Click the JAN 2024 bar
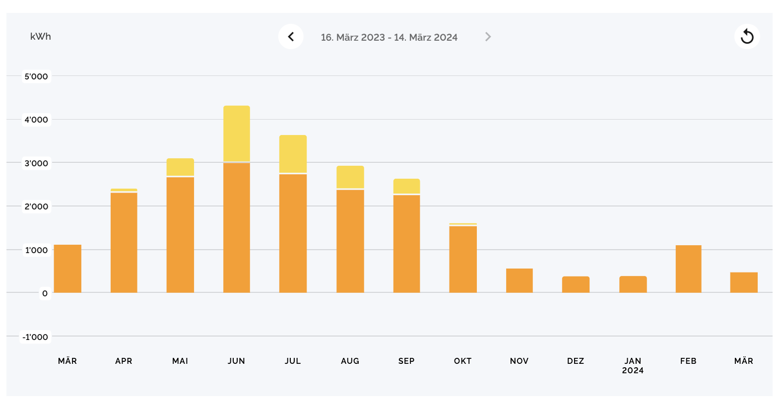 click(x=633, y=284)
